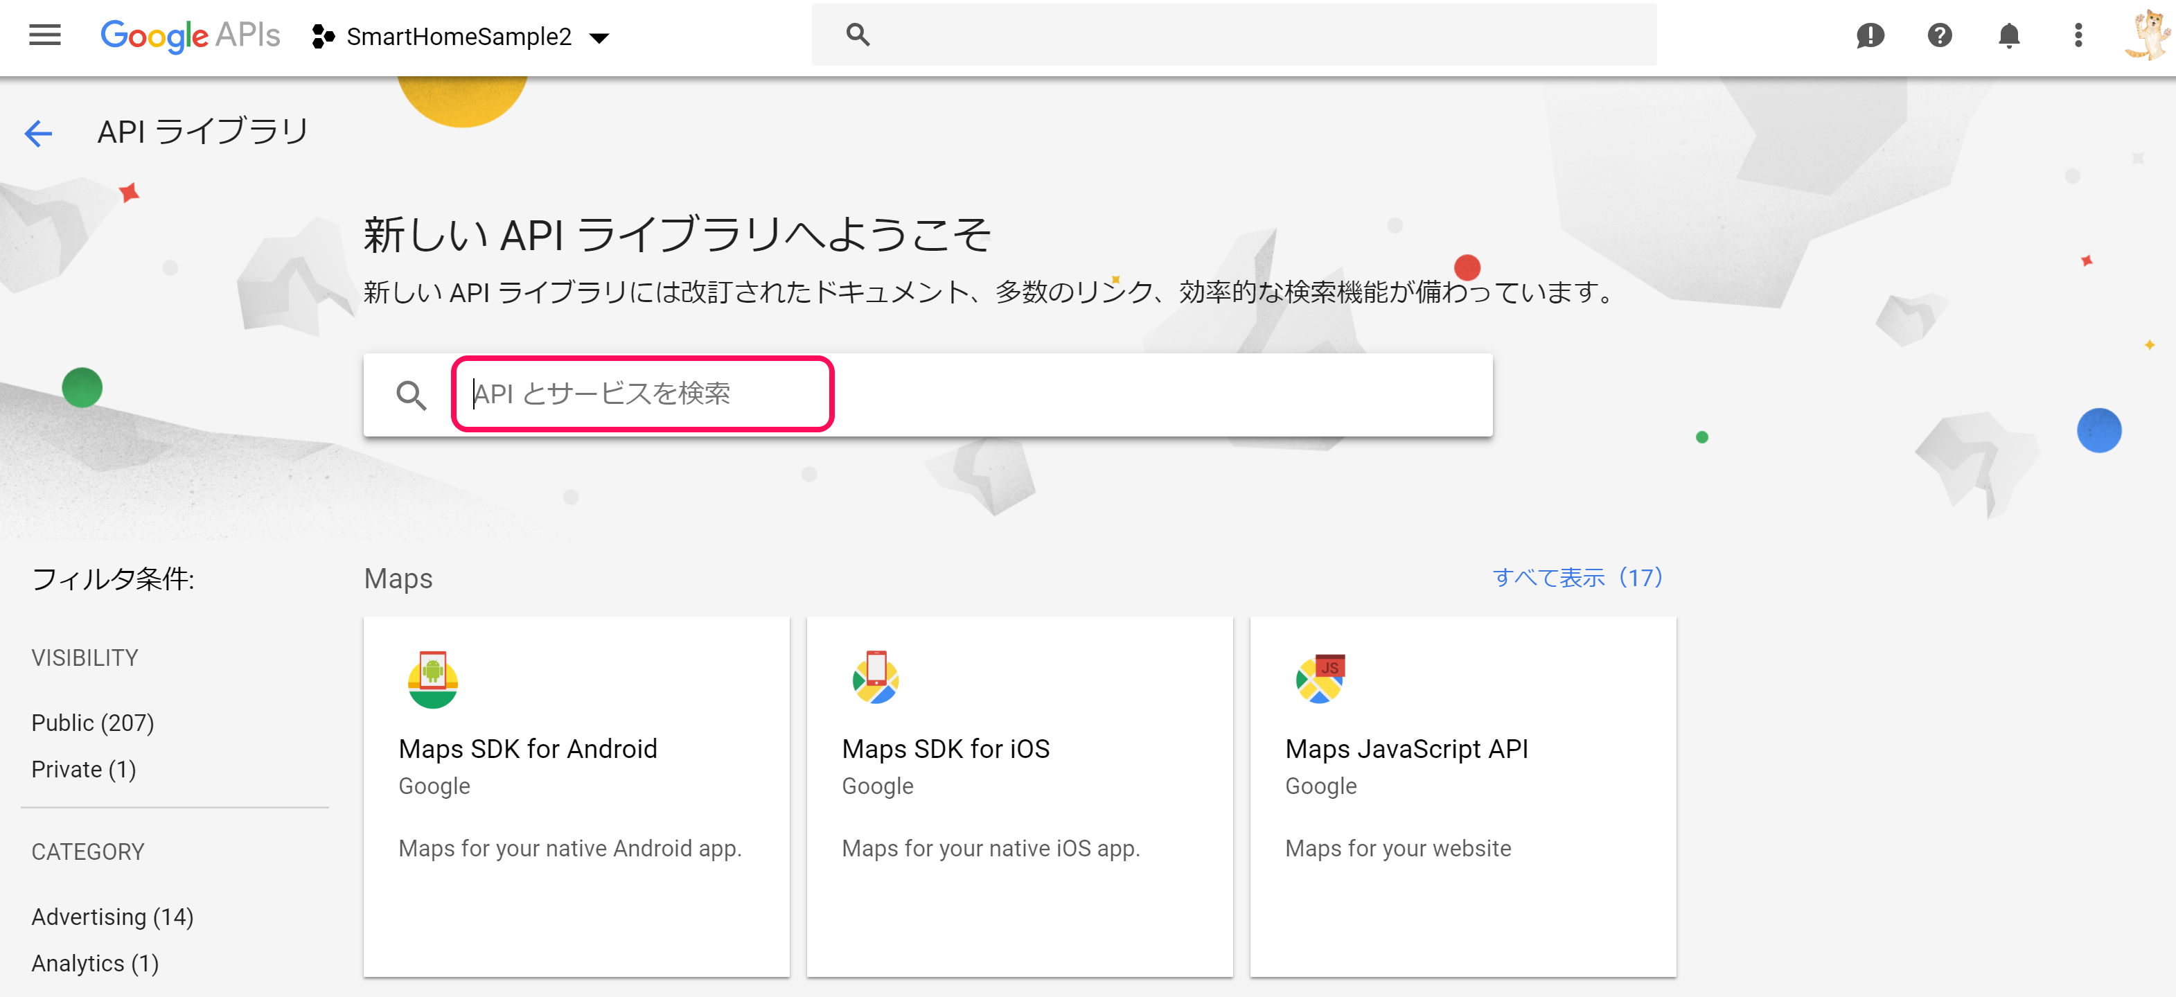Click the magnifier icon in library search
Viewport: 2176px width, 997px height.
(x=412, y=395)
